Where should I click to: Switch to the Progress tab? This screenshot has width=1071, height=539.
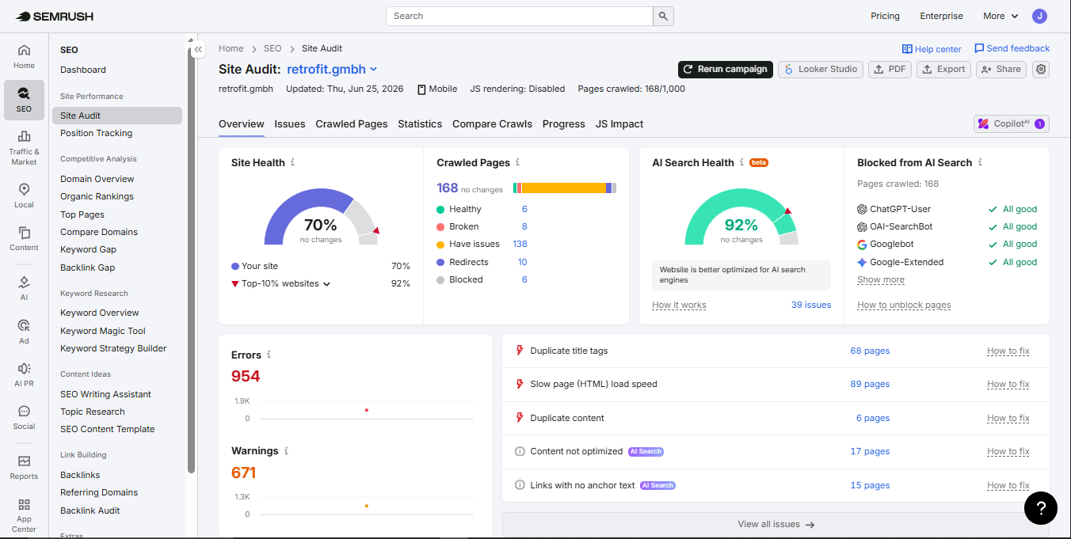[x=563, y=123]
